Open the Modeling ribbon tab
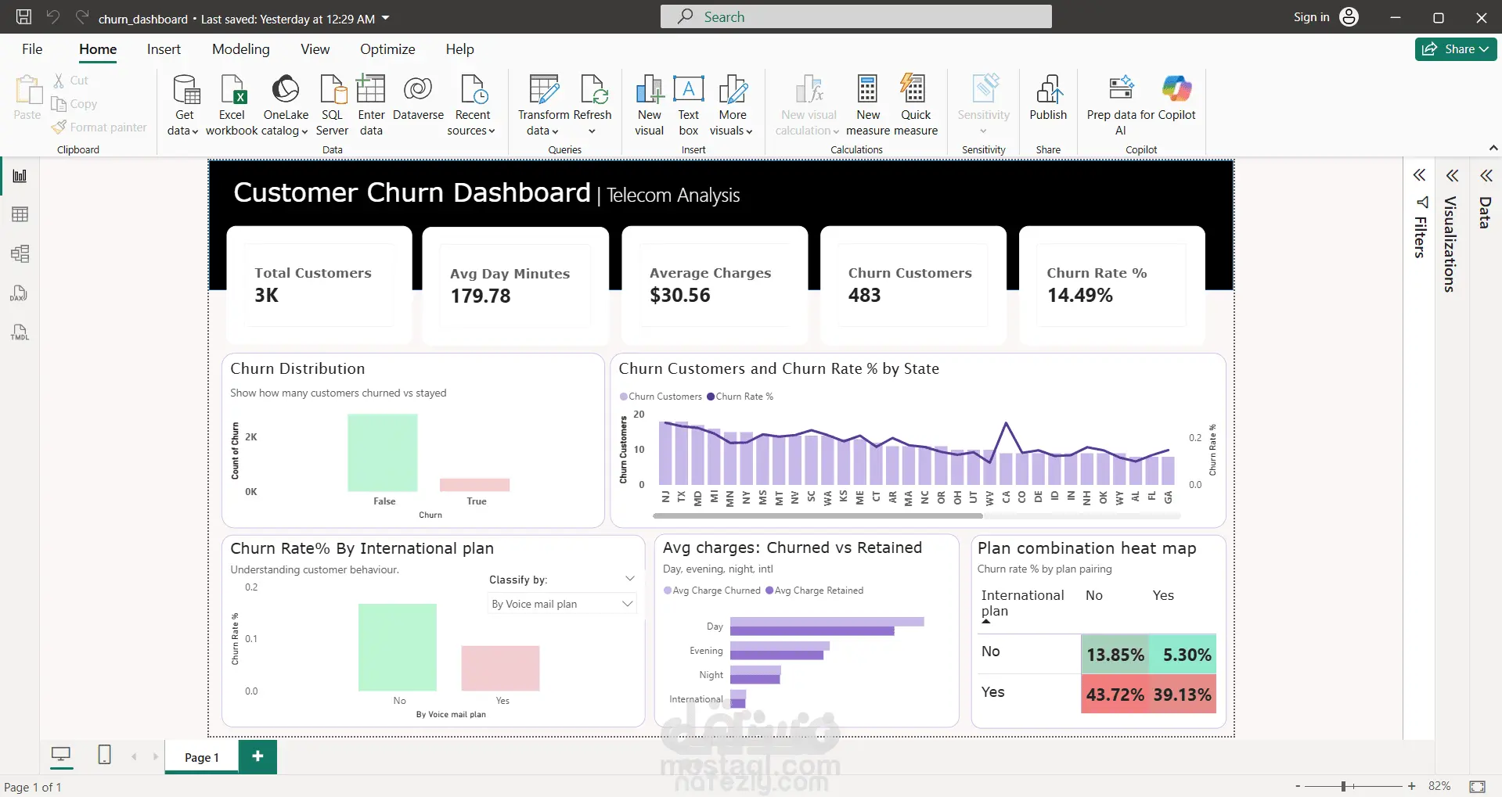Image resolution: width=1502 pixels, height=797 pixels. (x=240, y=49)
